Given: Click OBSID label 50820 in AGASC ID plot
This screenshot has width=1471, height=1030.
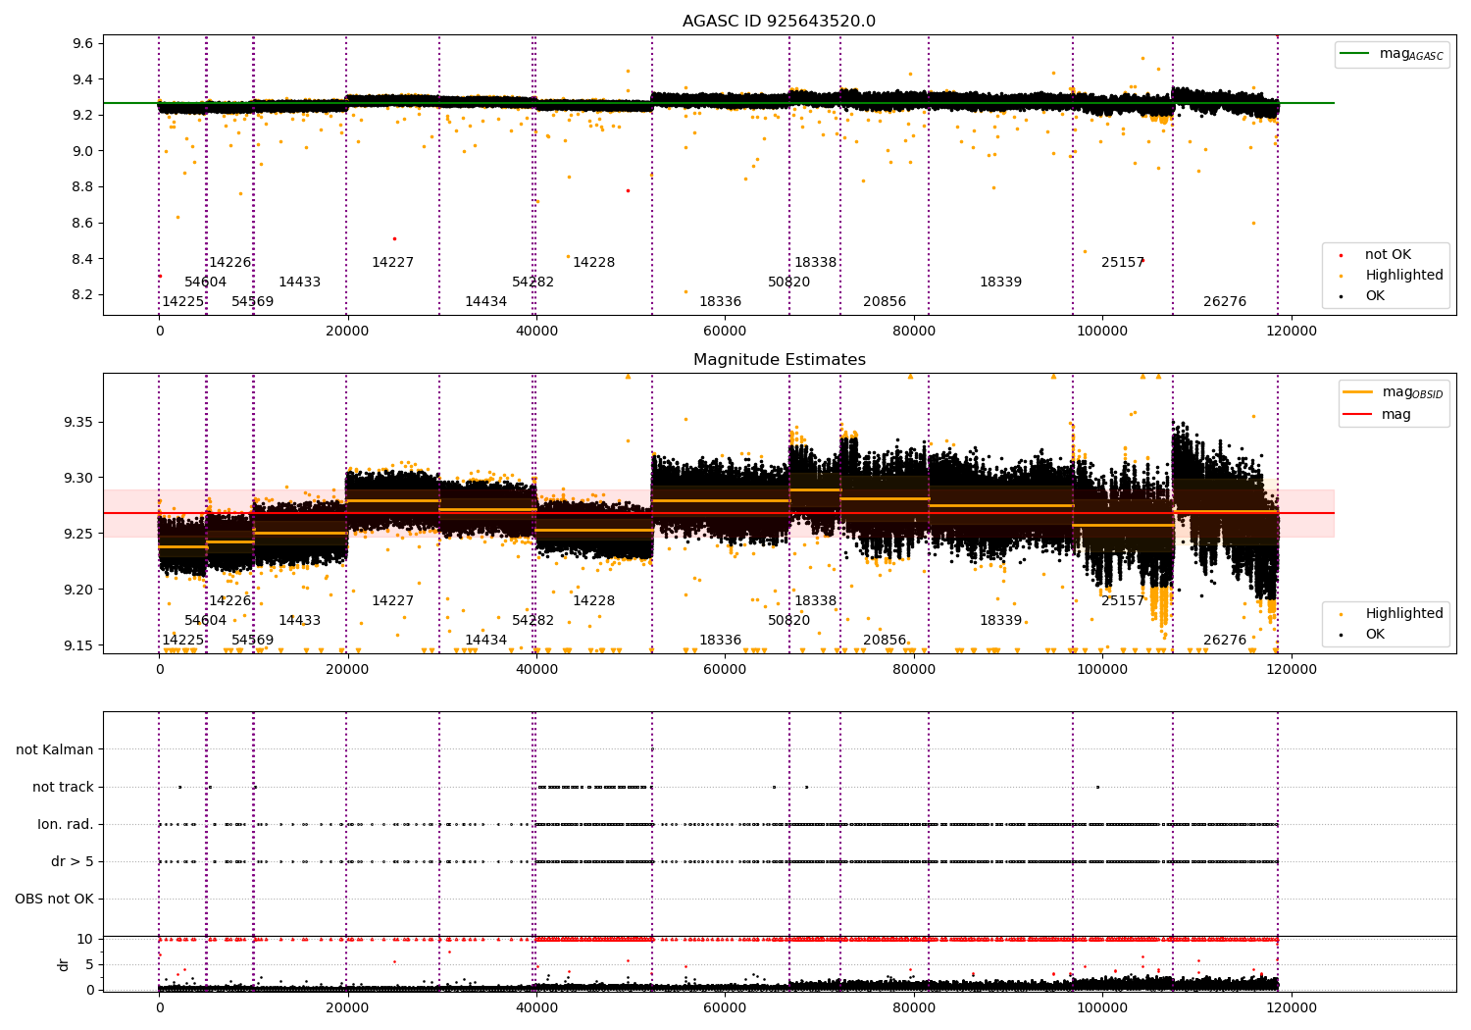Looking at the screenshot, I should [789, 283].
